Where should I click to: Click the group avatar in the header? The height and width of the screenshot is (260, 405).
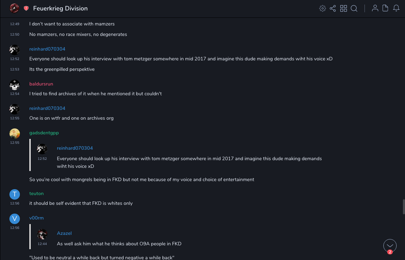pos(14,8)
